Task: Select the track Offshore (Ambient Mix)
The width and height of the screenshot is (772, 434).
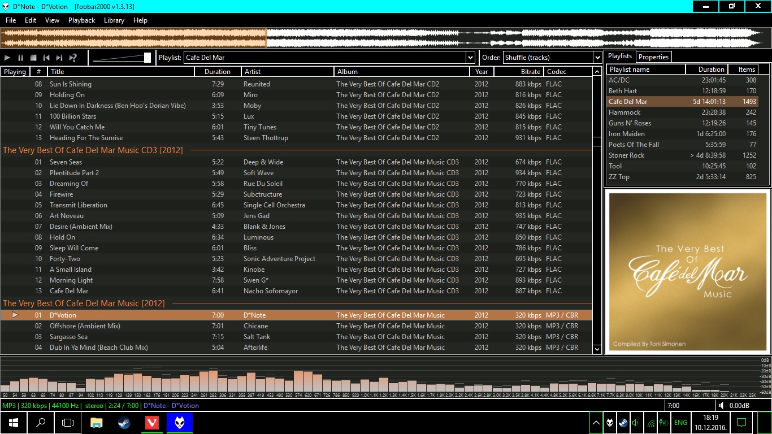Action: pyautogui.click(x=296, y=326)
